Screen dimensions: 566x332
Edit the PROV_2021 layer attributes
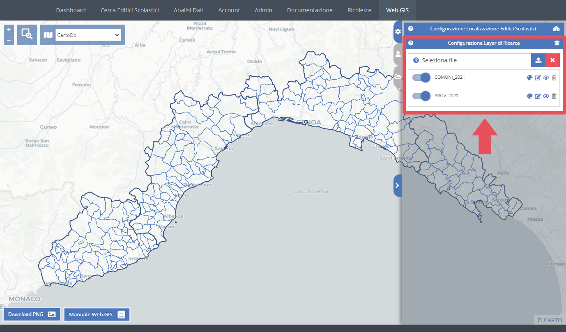pos(538,96)
